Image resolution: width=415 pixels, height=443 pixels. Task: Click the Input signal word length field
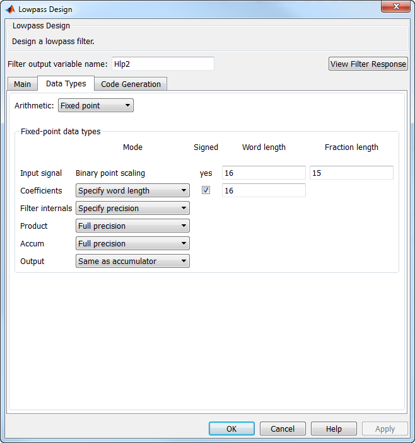click(x=264, y=173)
